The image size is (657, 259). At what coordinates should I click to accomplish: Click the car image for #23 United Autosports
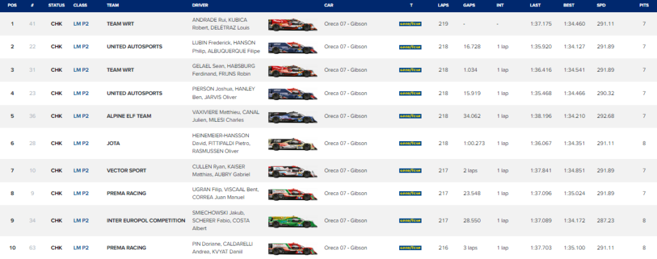[293, 94]
